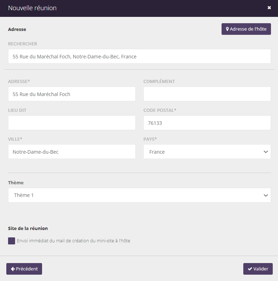Click the chevron arrow in the Pays field
Screen dimensions: 278x281
265,152
